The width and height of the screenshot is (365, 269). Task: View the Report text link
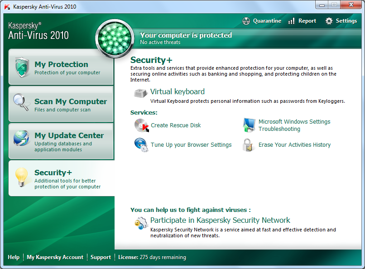click(x=307, y=21)
